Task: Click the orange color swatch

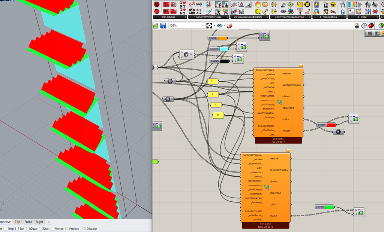Action: tap(222, 38)
